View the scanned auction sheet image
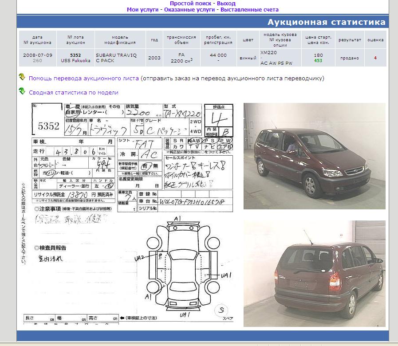Screen dimensions: 398x346 click(x=128, y=214)
